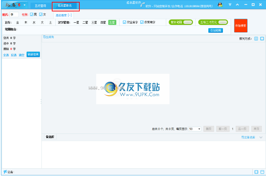266x178 pixels.
Task: Go to 前一页 previous page button
Action: point(223,129)
